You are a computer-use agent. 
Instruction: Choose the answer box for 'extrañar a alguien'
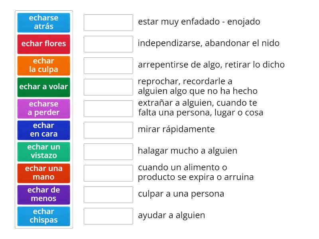pyautogui.click(x=108, y=109)
